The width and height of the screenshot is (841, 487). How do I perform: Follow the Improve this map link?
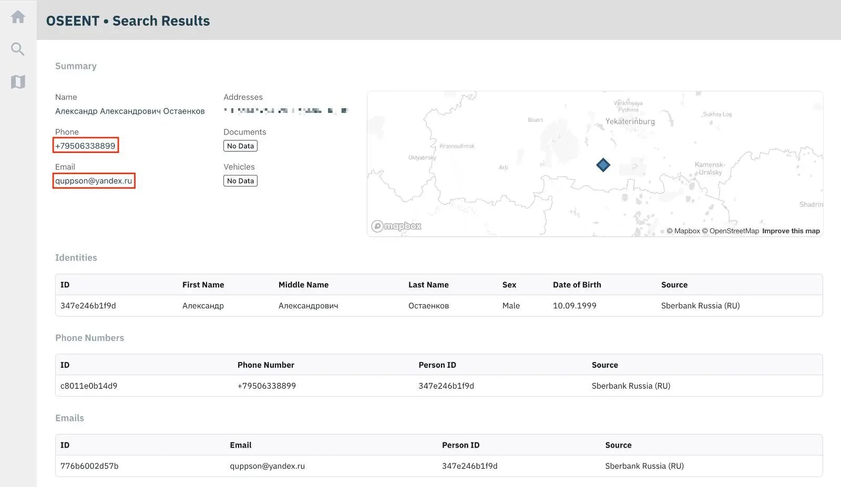[791, 231]
